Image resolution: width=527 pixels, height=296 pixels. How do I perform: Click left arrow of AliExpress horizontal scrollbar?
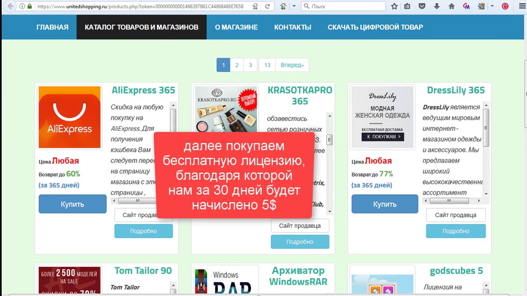(114, 201)
